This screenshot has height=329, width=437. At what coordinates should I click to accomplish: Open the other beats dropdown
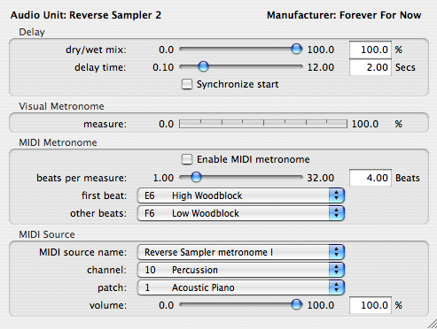[241, 213]
